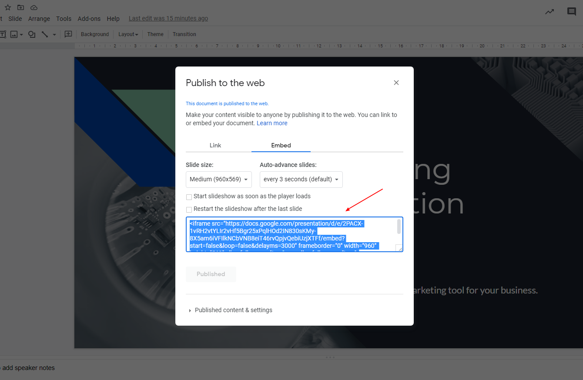Open the Add-ons menu
583x380 pixels.
point(89,19)
